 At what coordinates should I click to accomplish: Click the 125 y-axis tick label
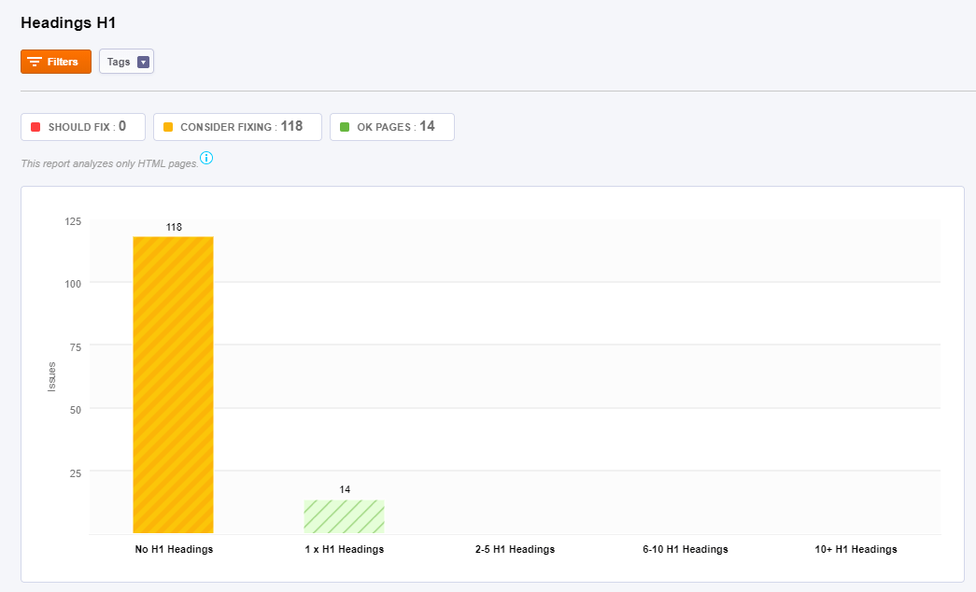pyautogui.click(x=73, y=221)
